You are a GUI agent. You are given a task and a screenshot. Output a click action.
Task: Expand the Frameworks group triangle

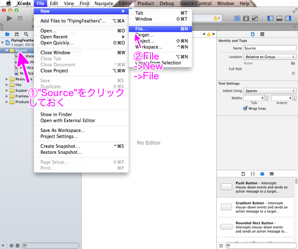click(x=7, y=96)
